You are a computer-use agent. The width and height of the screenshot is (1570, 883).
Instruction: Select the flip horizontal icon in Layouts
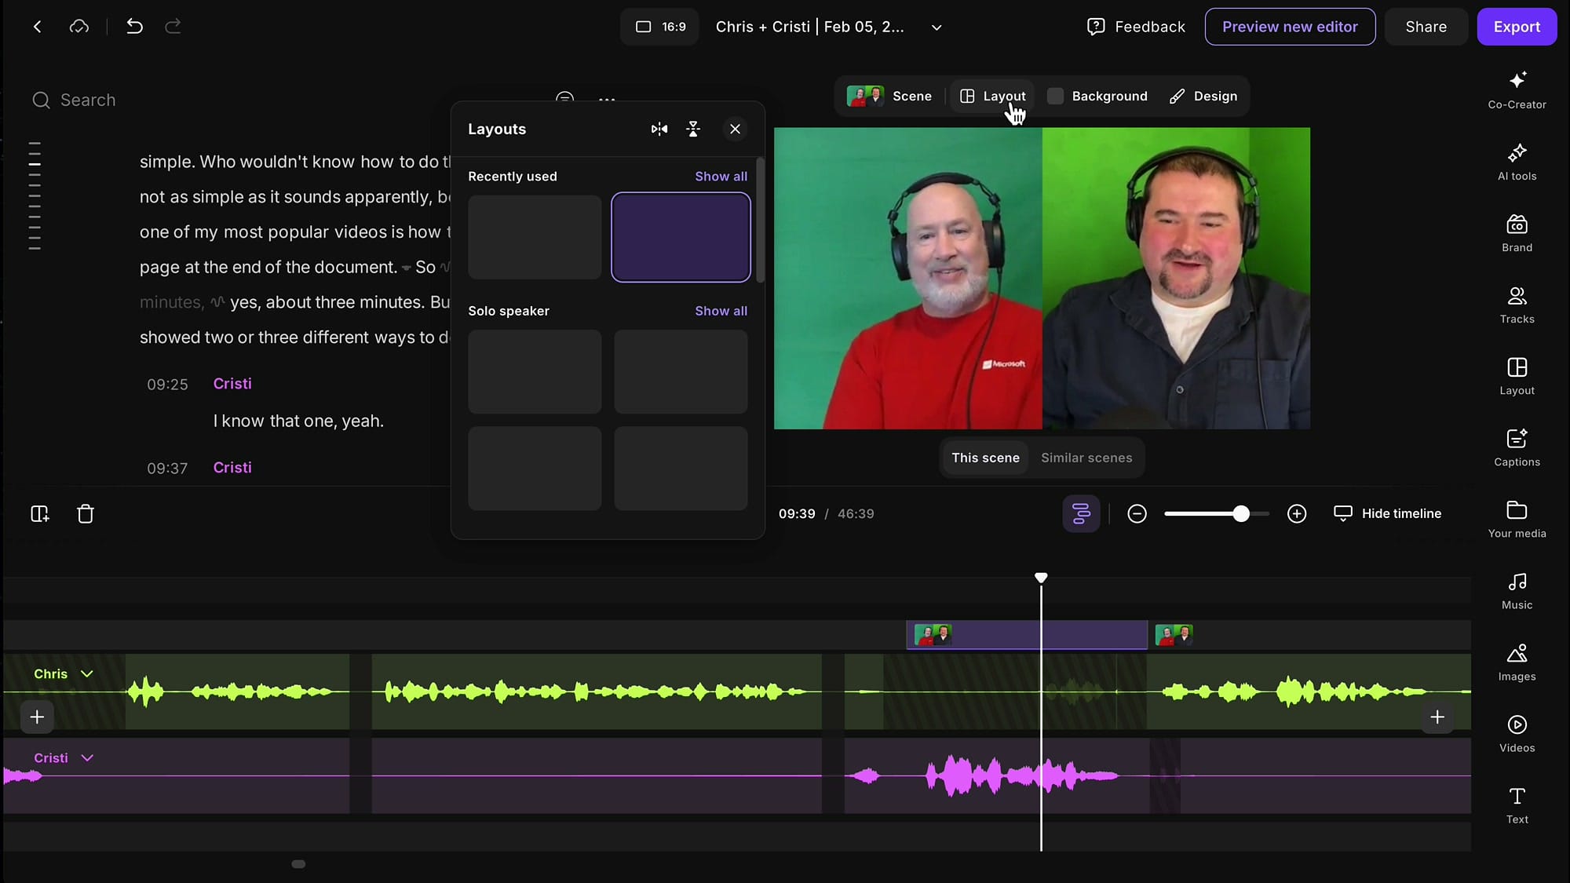pyautogui.click(x=659, y=129)
